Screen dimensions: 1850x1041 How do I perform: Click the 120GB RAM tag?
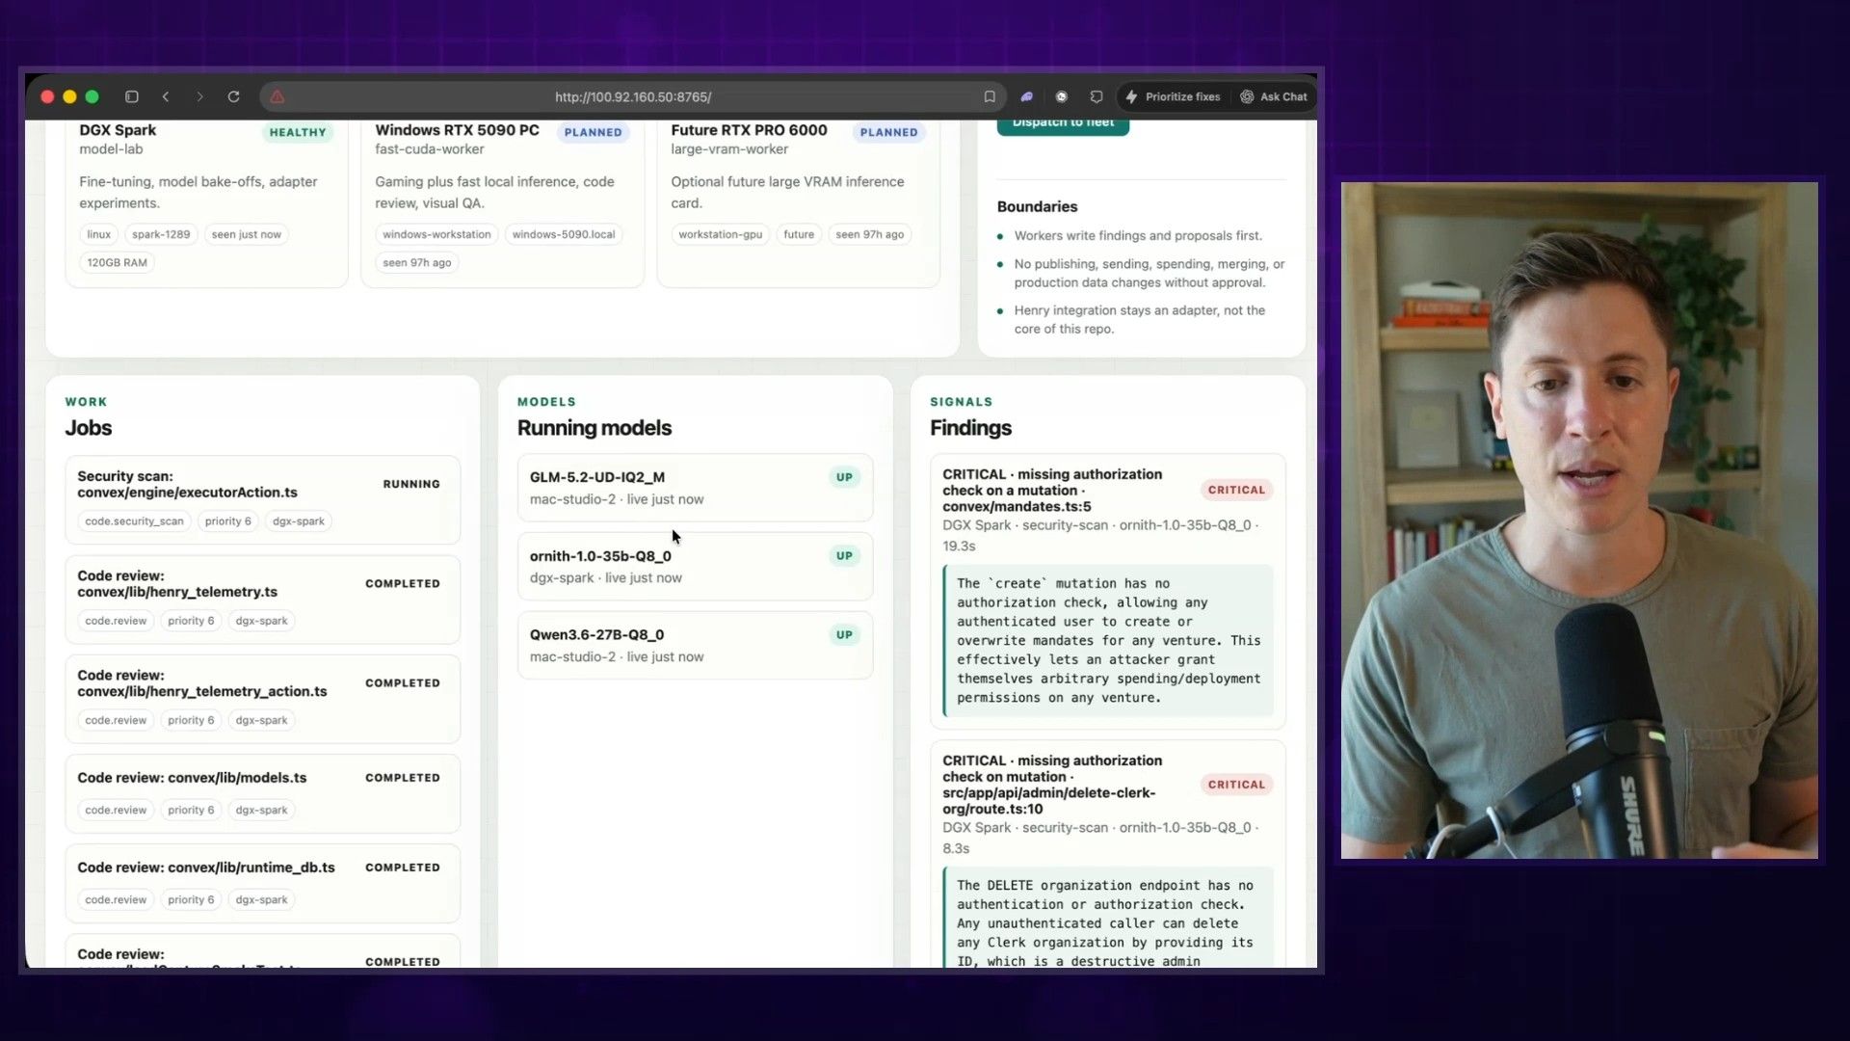(118, 262)
